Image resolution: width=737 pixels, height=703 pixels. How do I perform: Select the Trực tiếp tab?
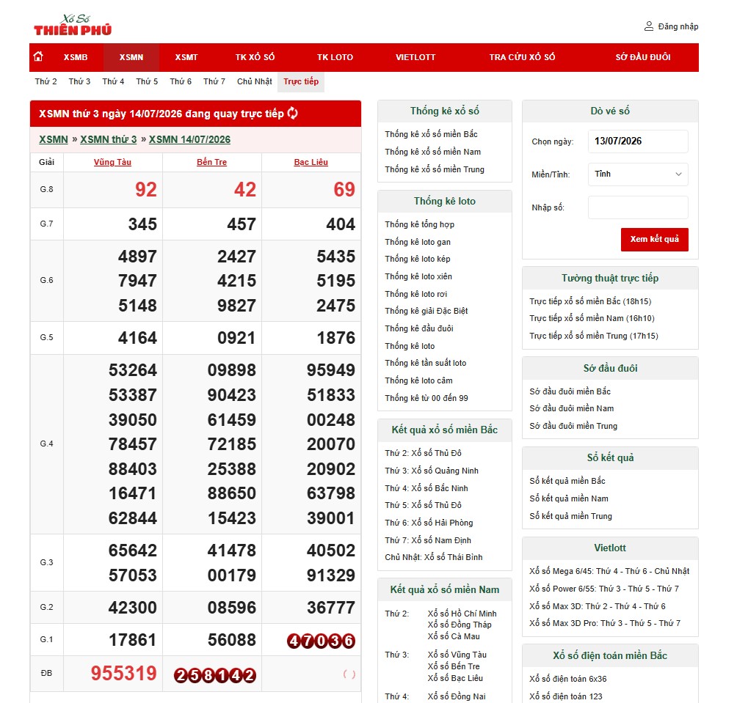[x=301, y=81]
